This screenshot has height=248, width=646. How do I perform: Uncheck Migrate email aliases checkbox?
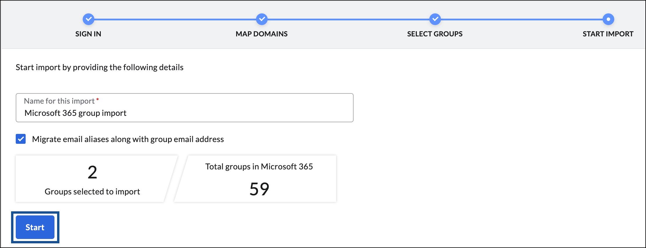21,139
